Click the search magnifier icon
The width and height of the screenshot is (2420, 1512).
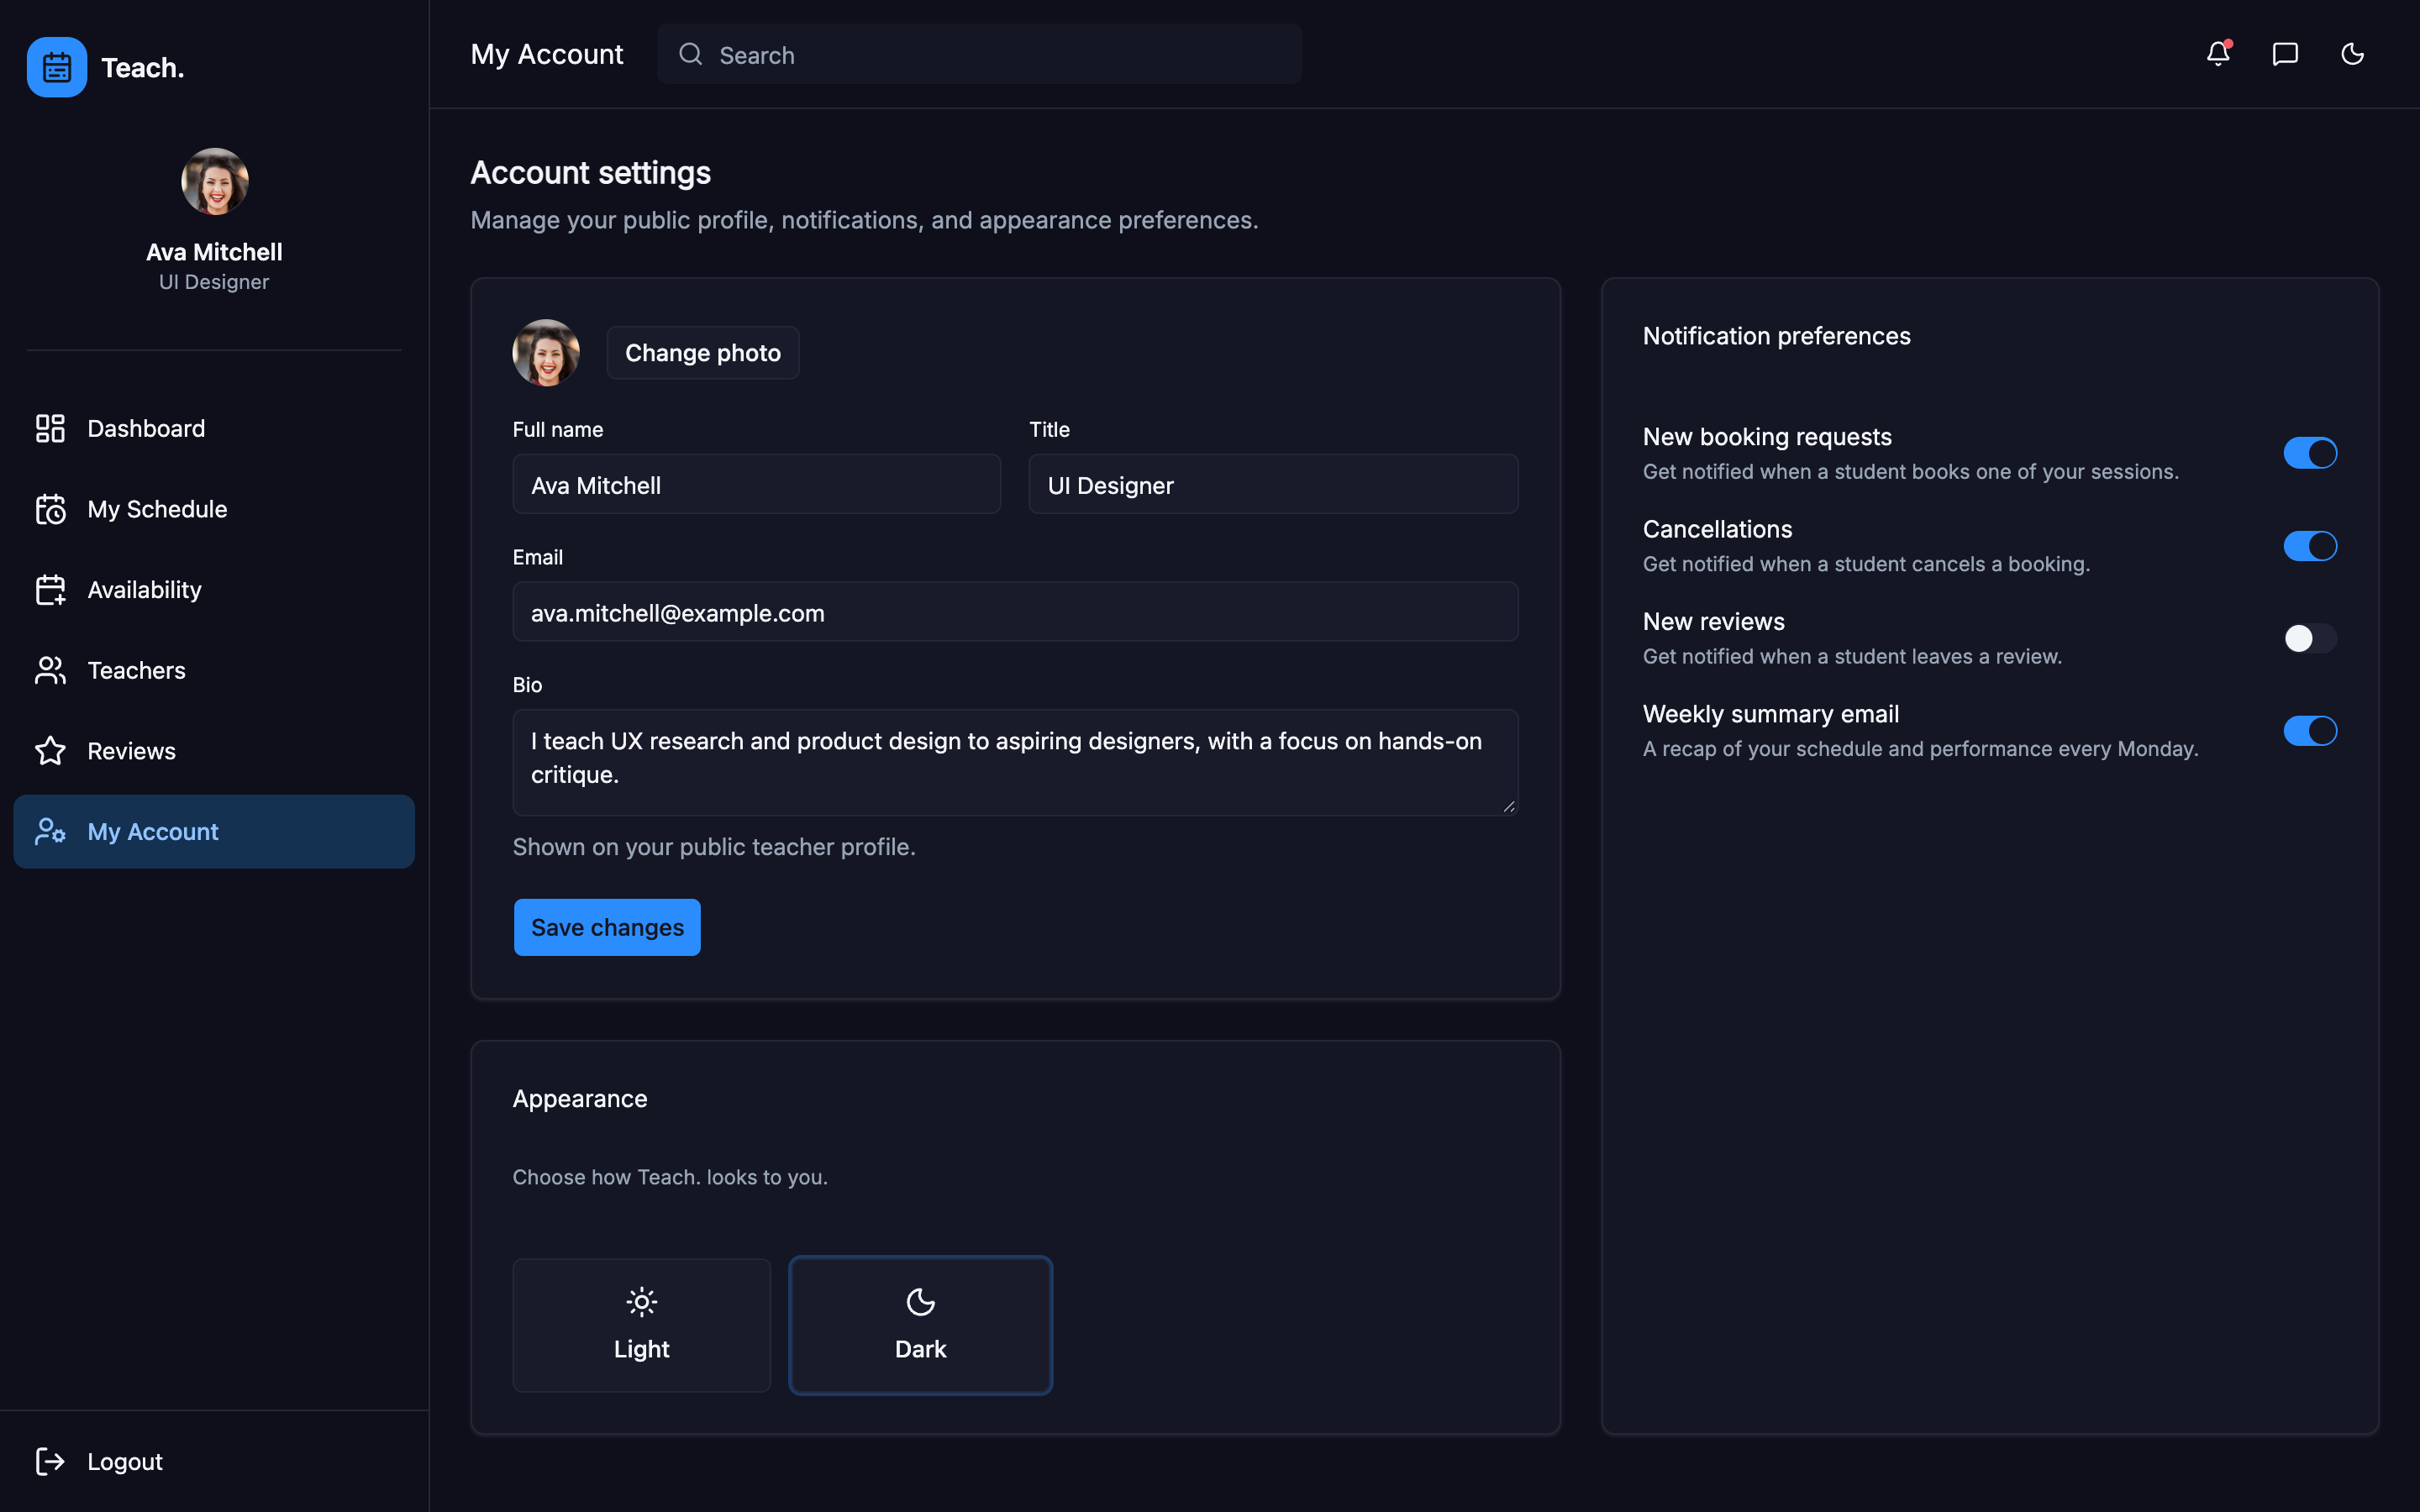pos(690,54)
